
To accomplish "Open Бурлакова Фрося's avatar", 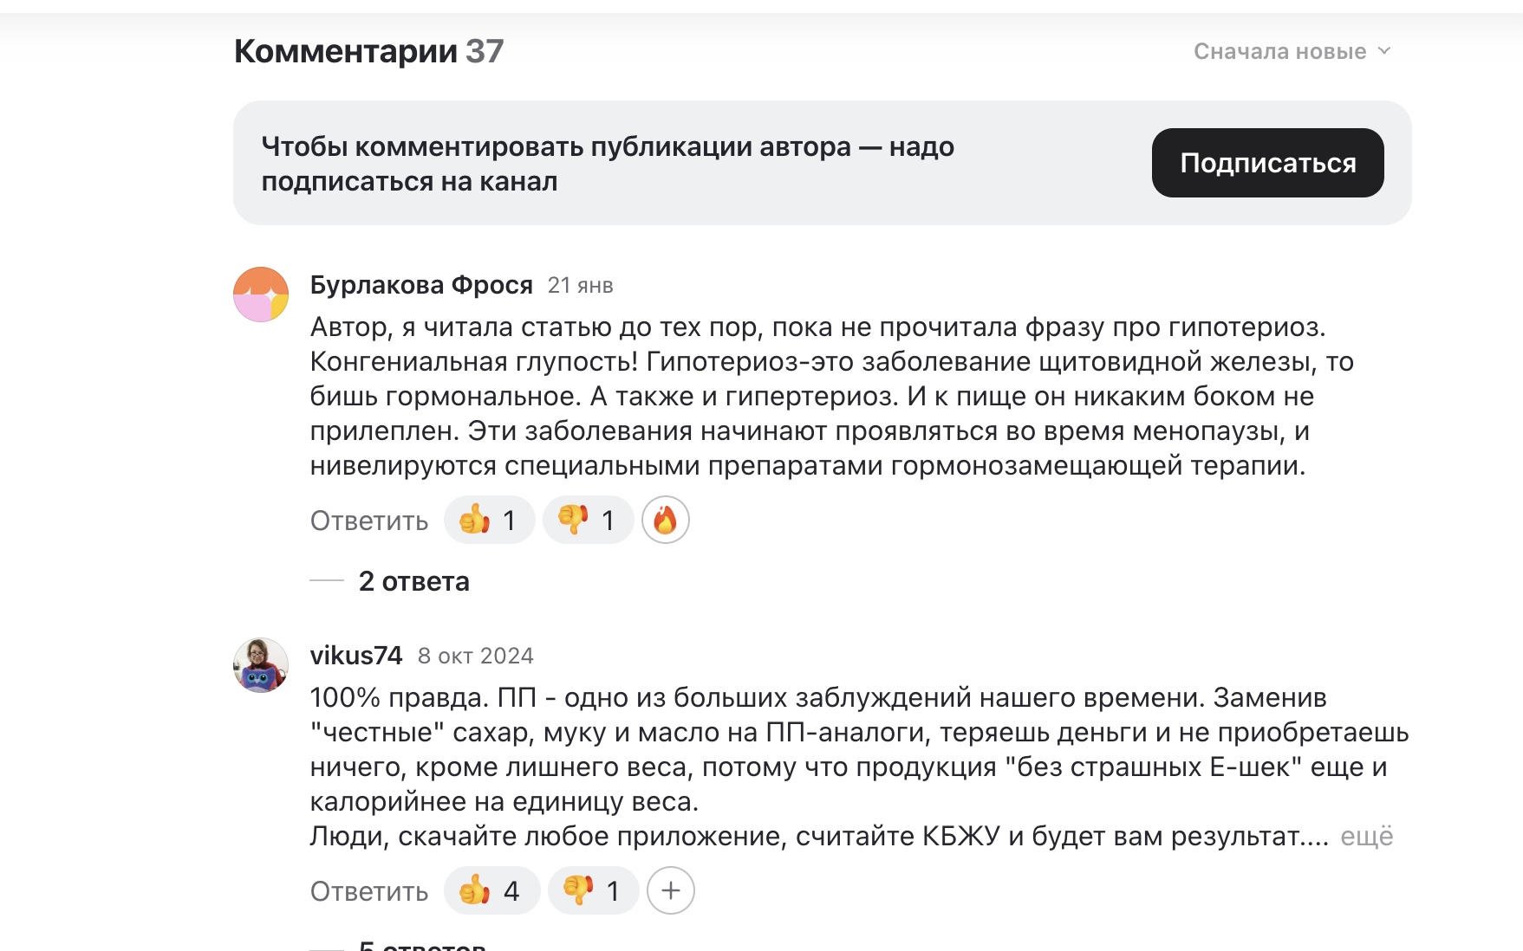I will [261, 294].
